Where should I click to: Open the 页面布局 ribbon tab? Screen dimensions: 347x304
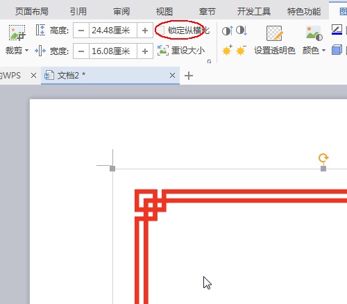32,11
